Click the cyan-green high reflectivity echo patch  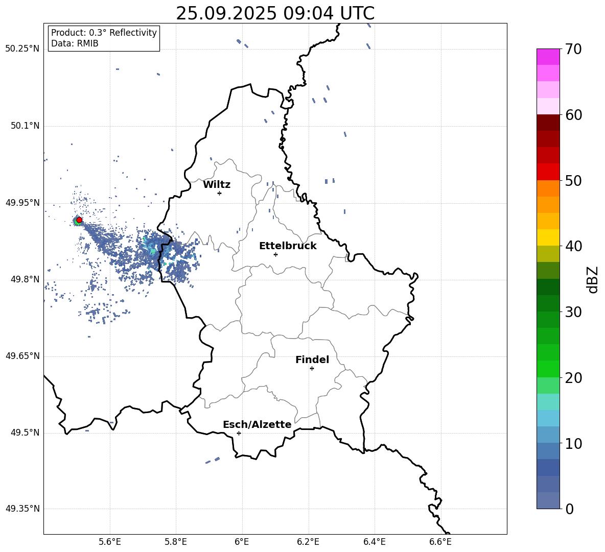pyautogui.click(x=153, y=251)
